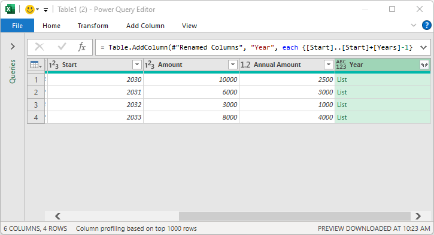Click the smiley feedback icon
This screenshot has height=235, width=434.
[29, 10]
